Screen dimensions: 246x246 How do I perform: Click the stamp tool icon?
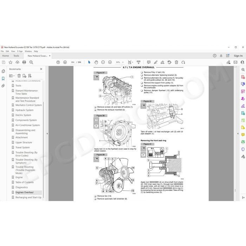click(x=169, y=62)
